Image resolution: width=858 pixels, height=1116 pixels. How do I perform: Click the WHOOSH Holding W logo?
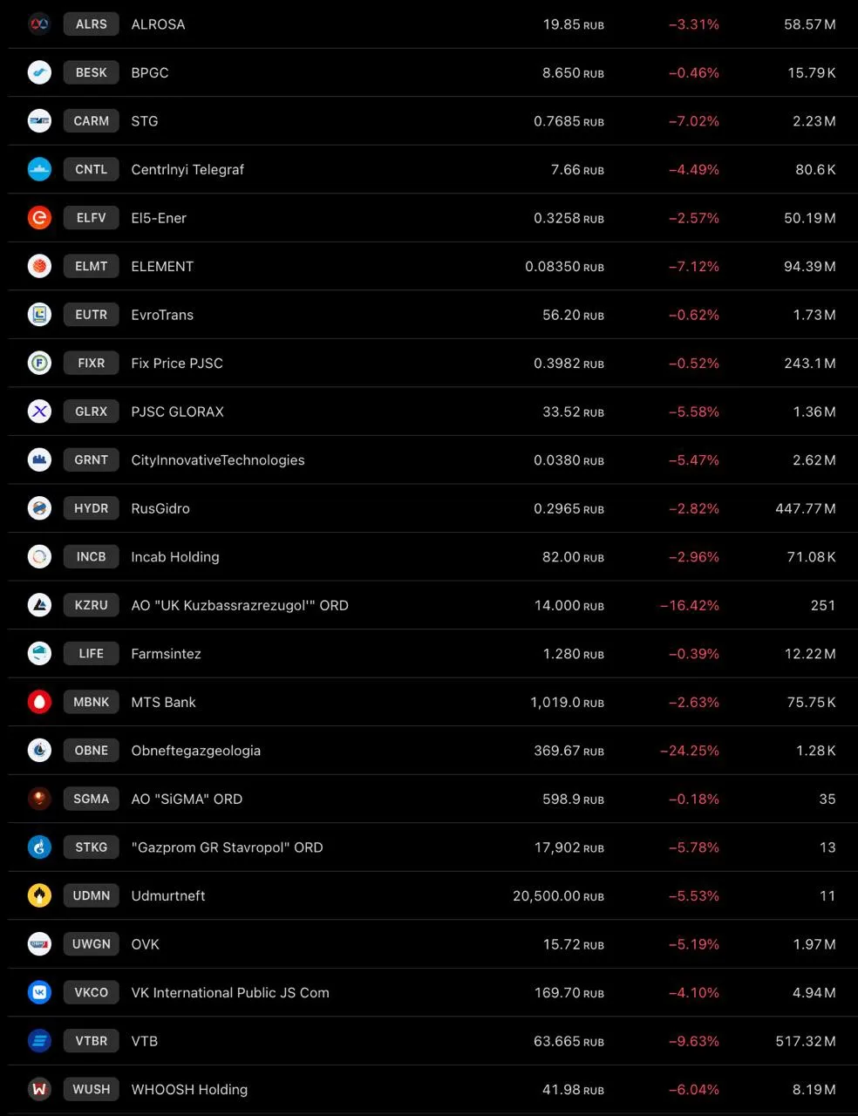pyautogui.click(x=39, y=1089)
